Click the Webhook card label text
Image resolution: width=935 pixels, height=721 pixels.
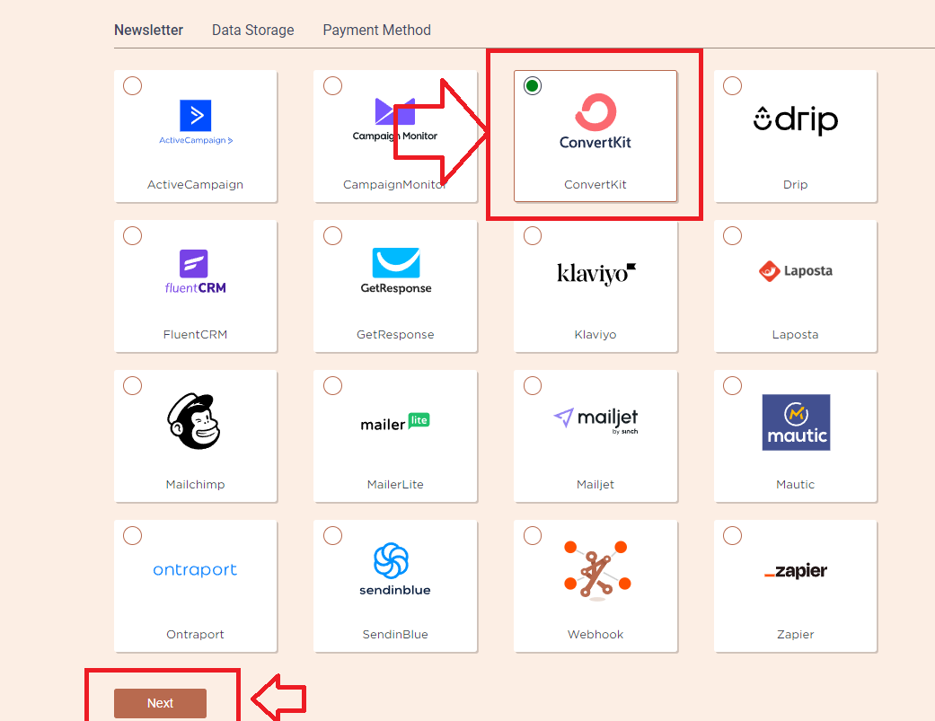[x=595, y=635]
